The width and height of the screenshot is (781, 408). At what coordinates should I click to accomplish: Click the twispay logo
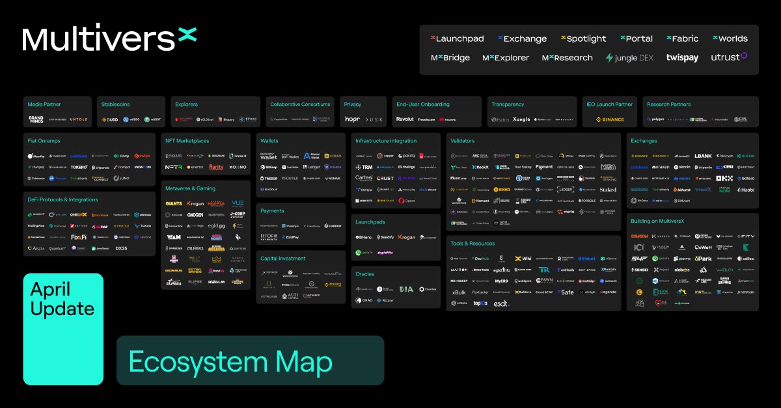[x=682, y=57]
